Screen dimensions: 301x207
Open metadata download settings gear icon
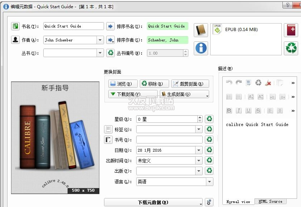[x=209, y=202]
